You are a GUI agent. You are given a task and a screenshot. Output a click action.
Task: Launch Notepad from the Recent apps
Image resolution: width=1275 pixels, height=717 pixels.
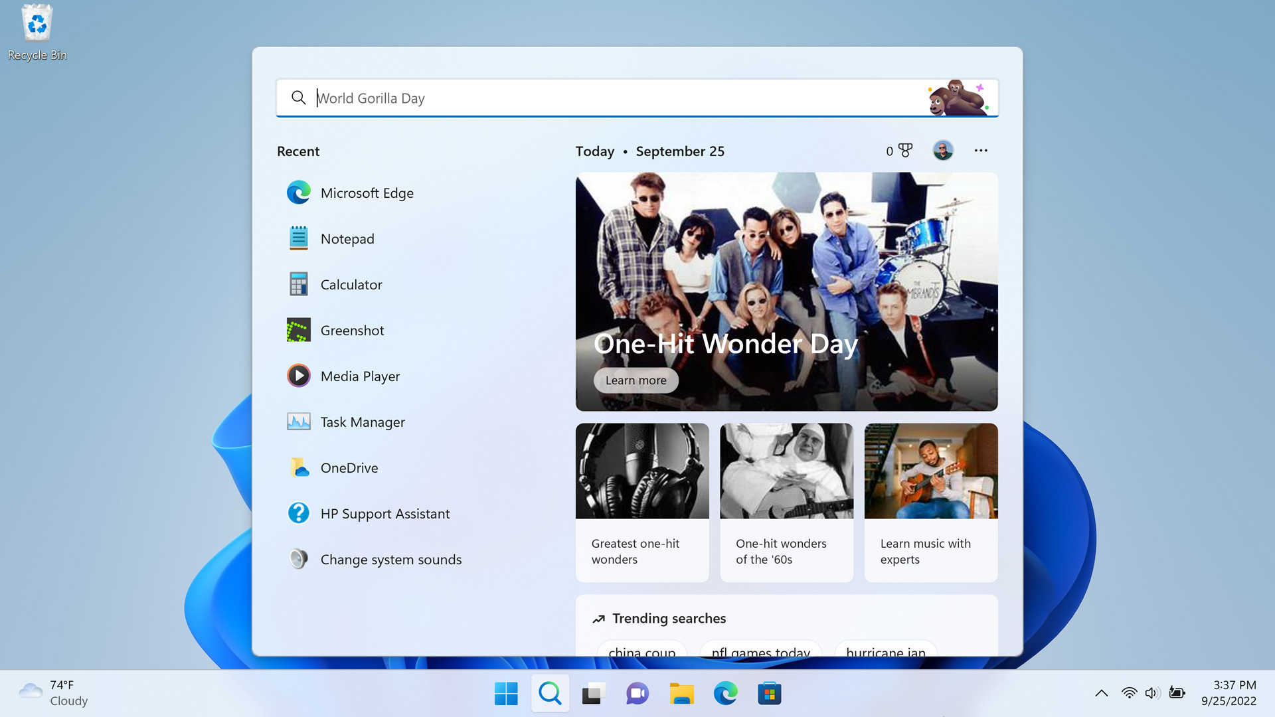point(347,239)
